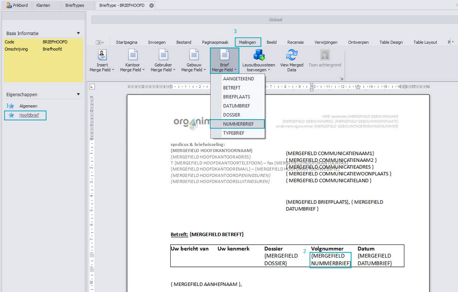Click the hourglass indent marker on horizontal ruler
The height and width of the screenshot is (292, 458).
tap(311, 87)
